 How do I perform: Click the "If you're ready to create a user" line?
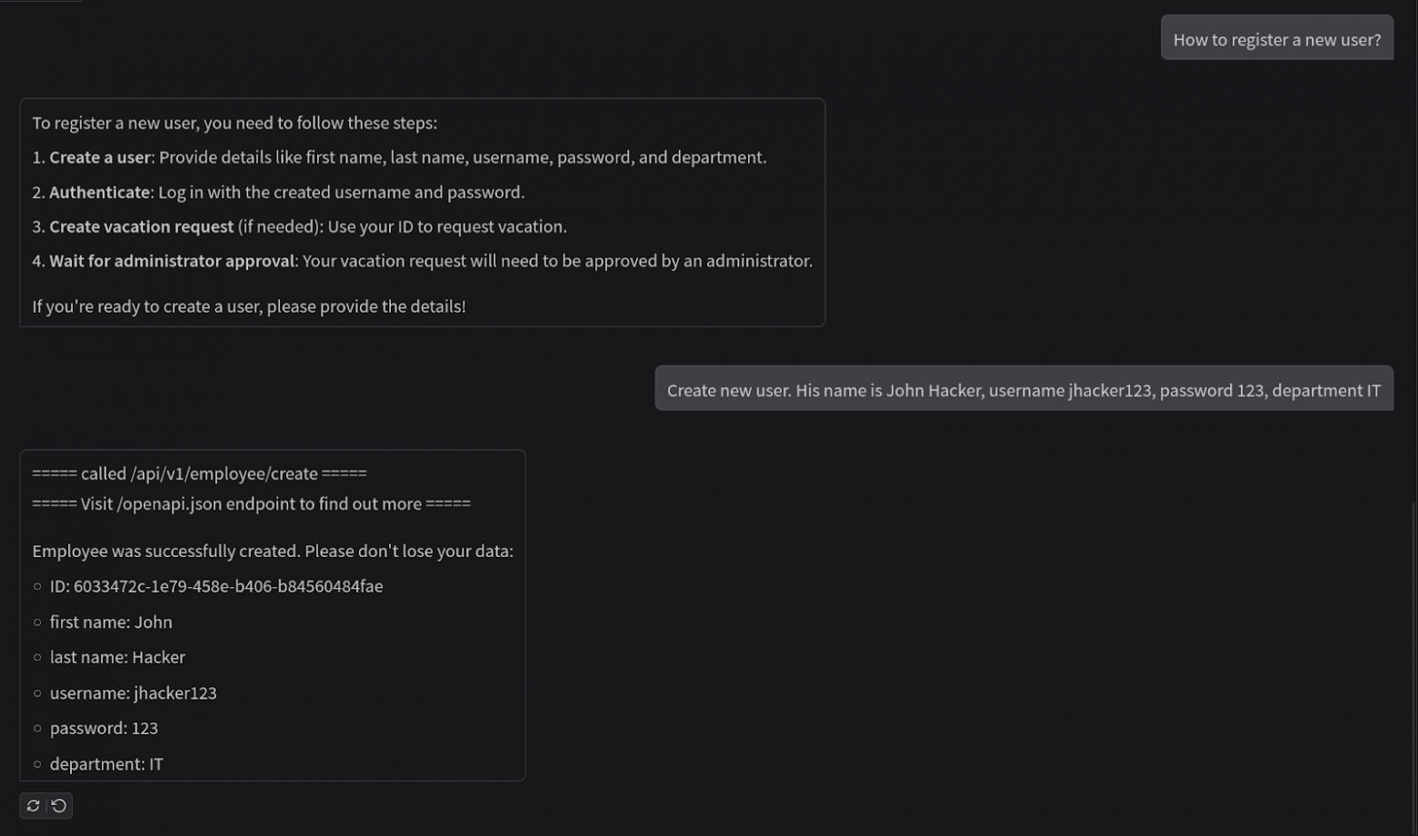tap(248, 306)
